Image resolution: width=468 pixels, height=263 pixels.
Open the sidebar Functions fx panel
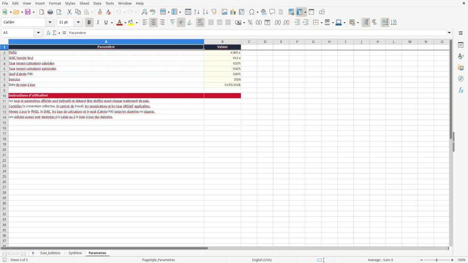click(x=461, y=90)
